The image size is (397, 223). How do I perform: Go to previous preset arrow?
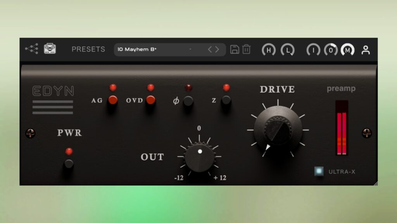210,50
